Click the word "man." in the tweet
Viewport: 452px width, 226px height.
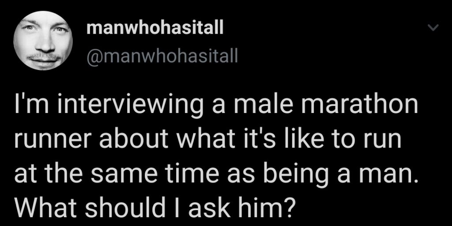[385, 175]
